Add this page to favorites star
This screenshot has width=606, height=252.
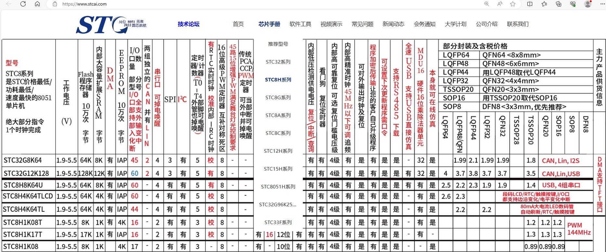pos(513,4)
